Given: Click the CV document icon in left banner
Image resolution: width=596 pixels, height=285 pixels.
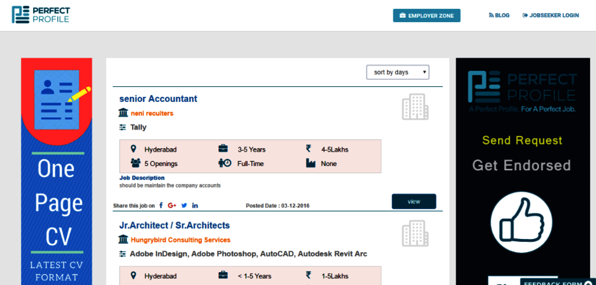Looking at the screenshot, I should 56,100.
